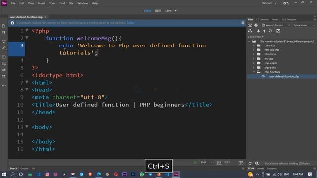This screenshot has width=317, height=178.
Task: Click the Apply Comment icon in left toolbar
Action: [x=4, y=57]
